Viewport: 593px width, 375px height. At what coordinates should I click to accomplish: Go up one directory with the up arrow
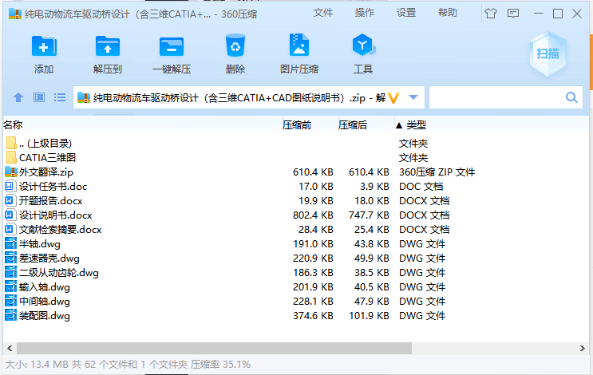[x=18, y=97]
